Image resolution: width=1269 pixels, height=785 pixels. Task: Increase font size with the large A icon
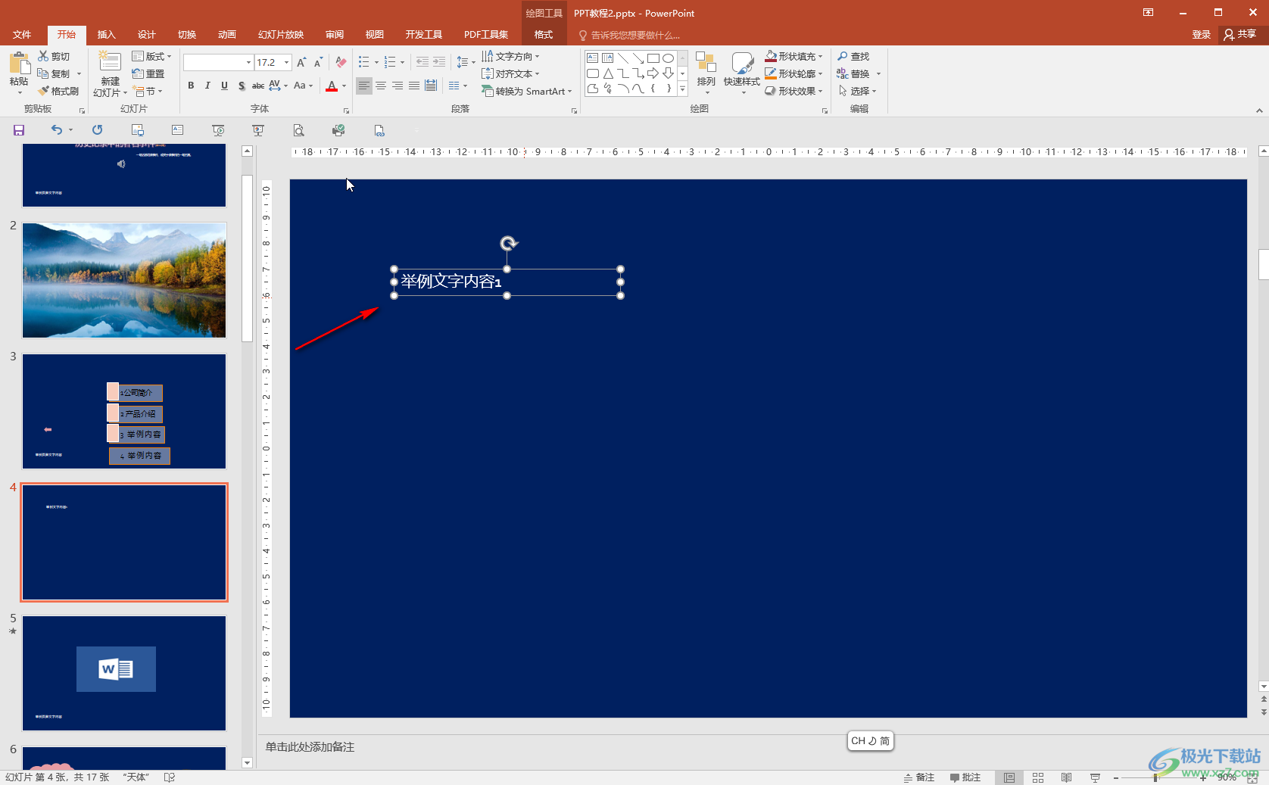301,62
